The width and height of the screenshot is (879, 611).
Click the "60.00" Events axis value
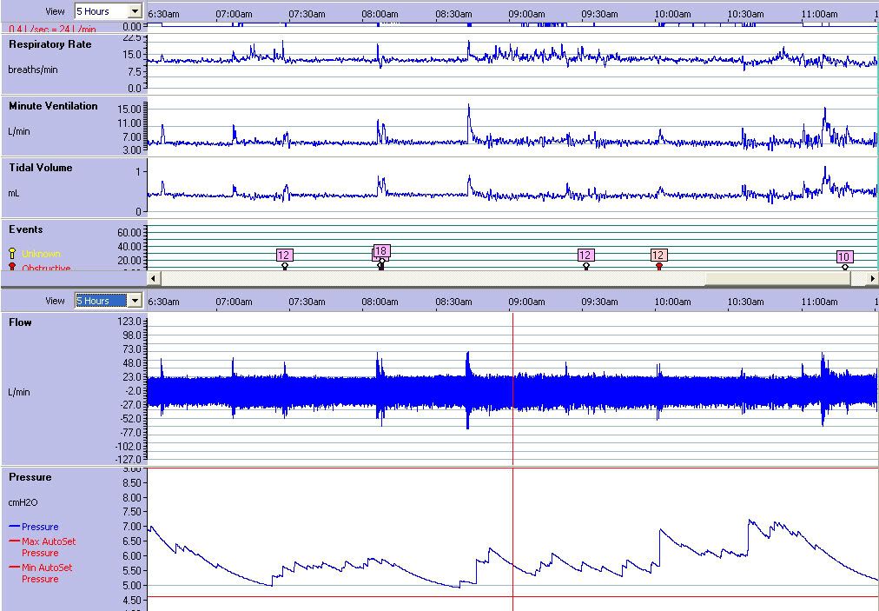click(x=129, y=232)
